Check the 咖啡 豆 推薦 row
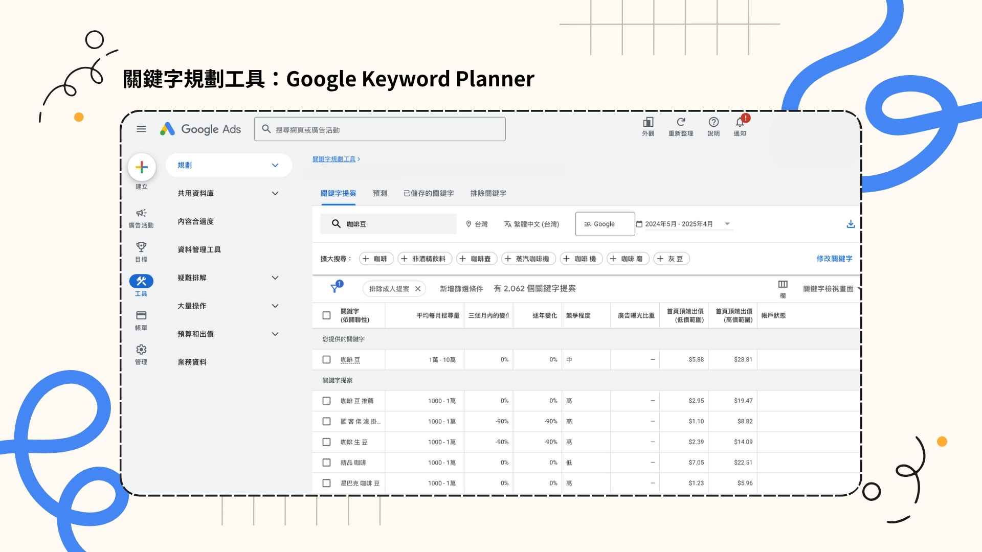982x552 pixels. point(326,401)
